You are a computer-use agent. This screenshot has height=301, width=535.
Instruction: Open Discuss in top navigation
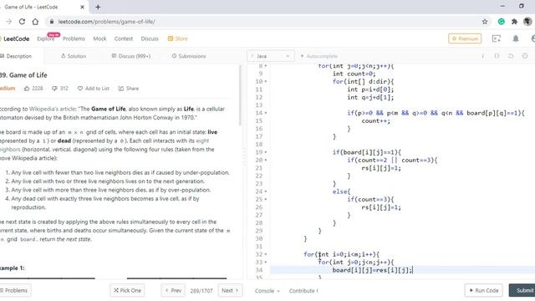coord(150,38)
